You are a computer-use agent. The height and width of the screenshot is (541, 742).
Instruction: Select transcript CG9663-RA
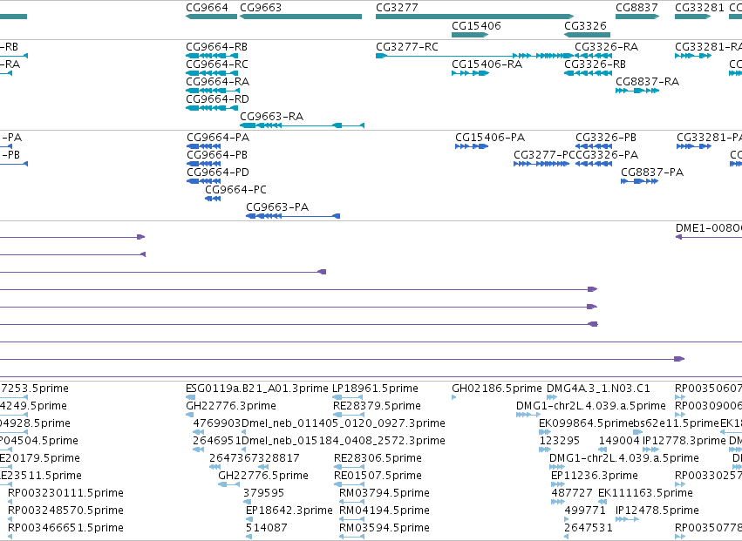[272, 117]
